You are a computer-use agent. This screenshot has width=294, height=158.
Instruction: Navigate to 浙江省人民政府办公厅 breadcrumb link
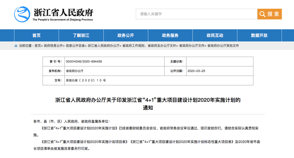point(104,46)
